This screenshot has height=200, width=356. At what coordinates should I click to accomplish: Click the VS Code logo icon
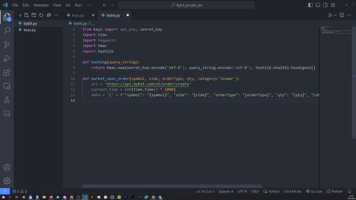5,5
